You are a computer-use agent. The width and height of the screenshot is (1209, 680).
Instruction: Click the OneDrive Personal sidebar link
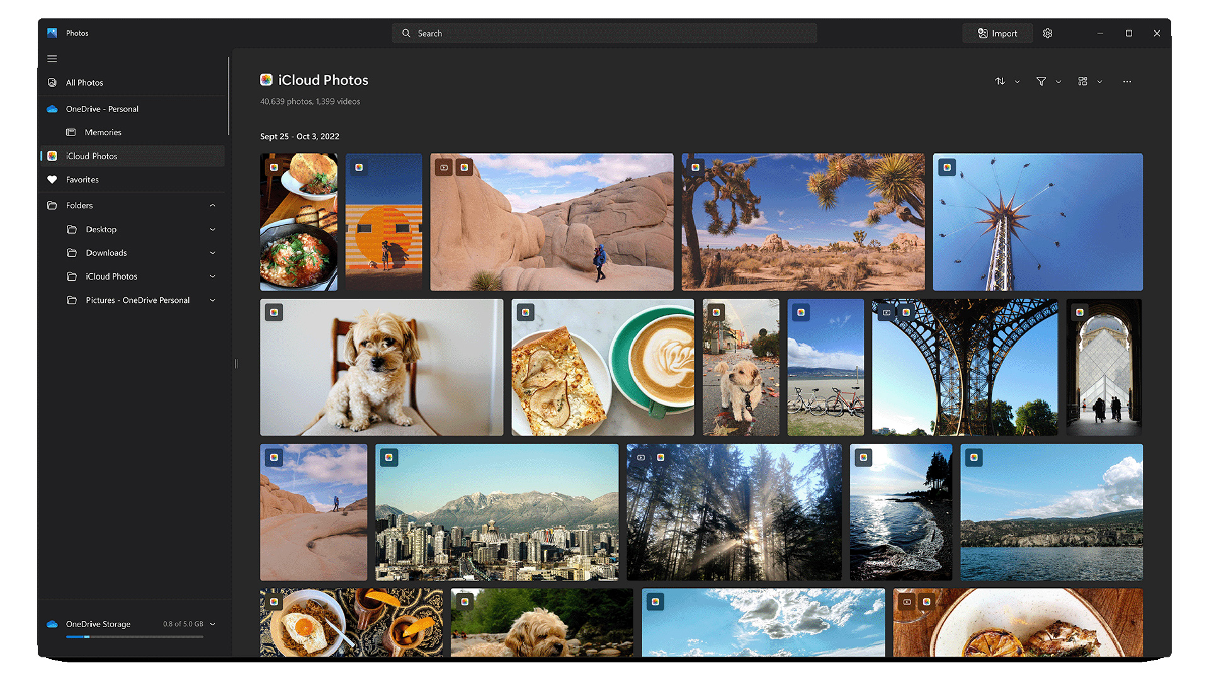102,109
